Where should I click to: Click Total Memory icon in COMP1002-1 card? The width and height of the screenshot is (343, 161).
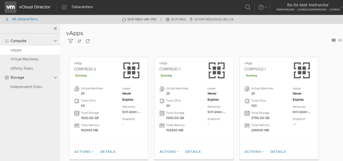[x=247, y=125]
